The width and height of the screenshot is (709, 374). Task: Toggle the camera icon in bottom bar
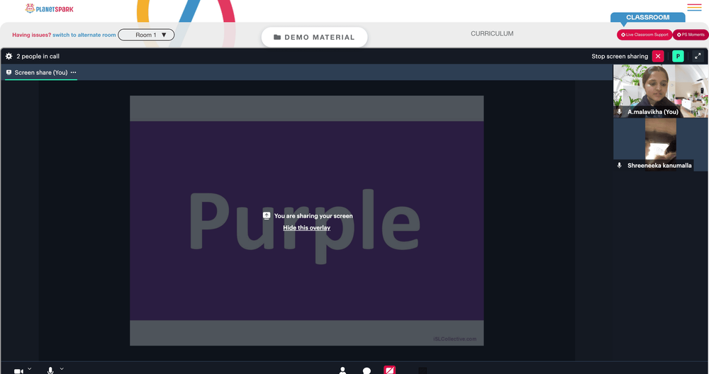18,371
